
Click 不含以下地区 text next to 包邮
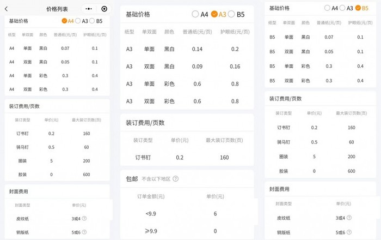click(x=156, y=179)
